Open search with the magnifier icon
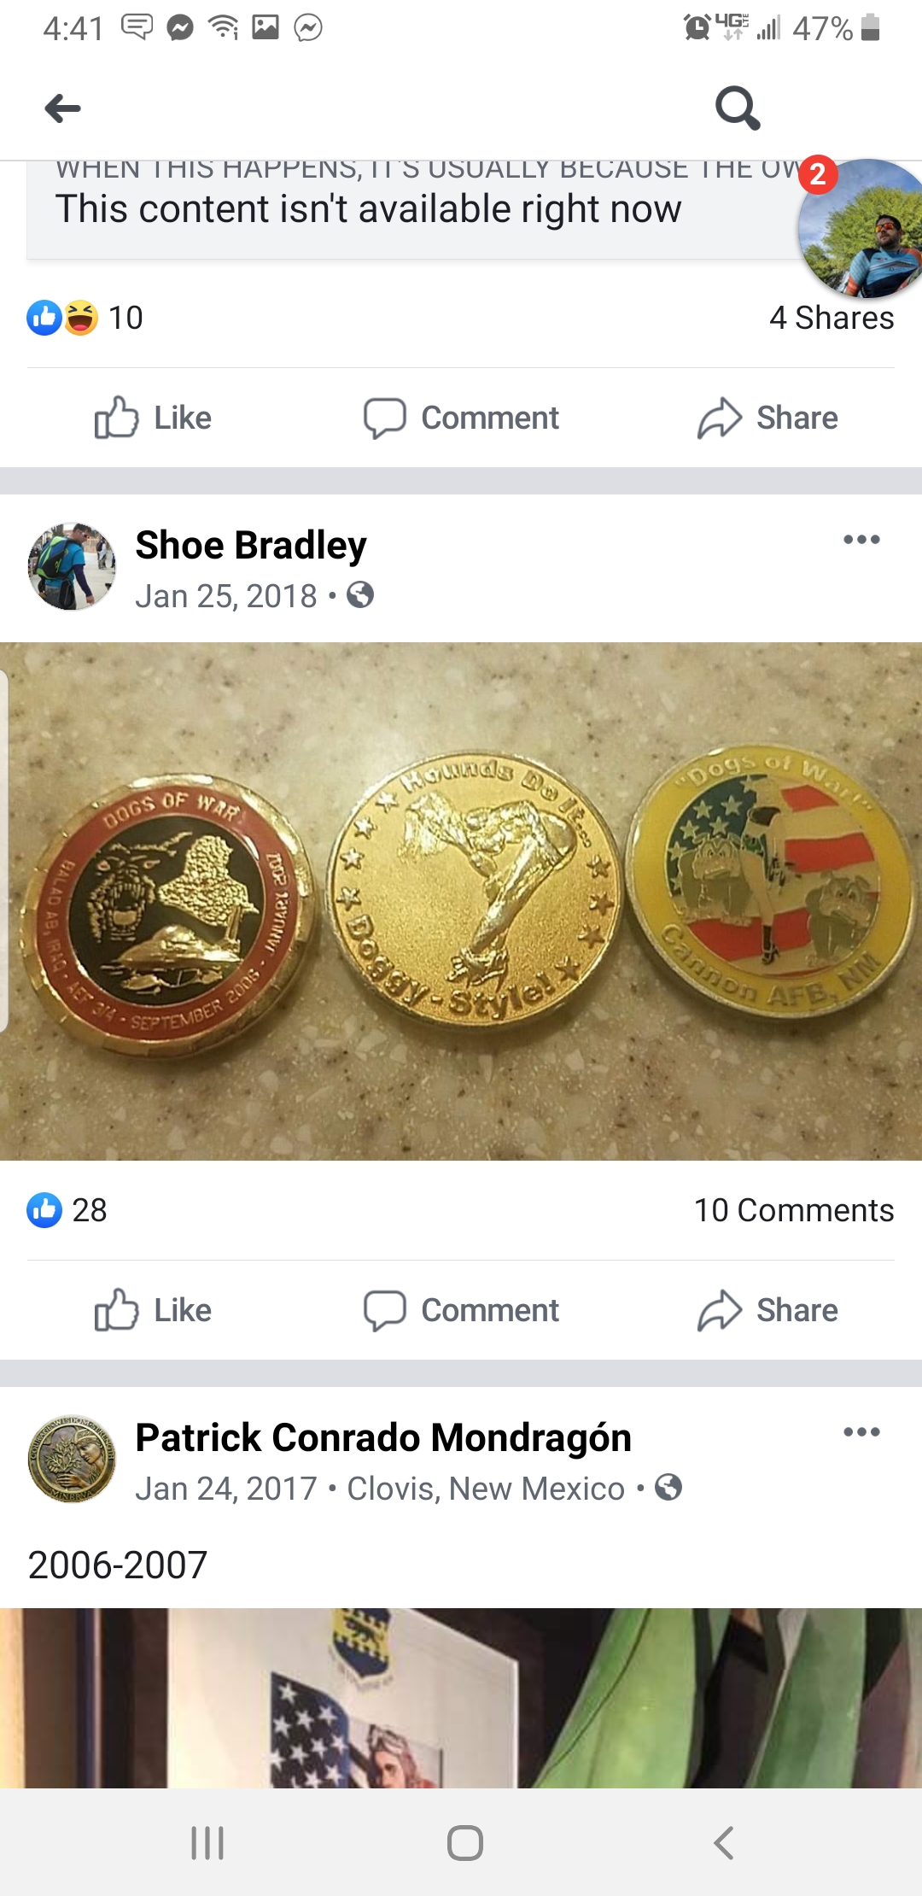 [x=738, y=108]
